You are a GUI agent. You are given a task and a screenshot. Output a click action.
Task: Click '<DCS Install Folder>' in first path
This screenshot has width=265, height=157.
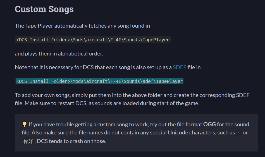43,40
